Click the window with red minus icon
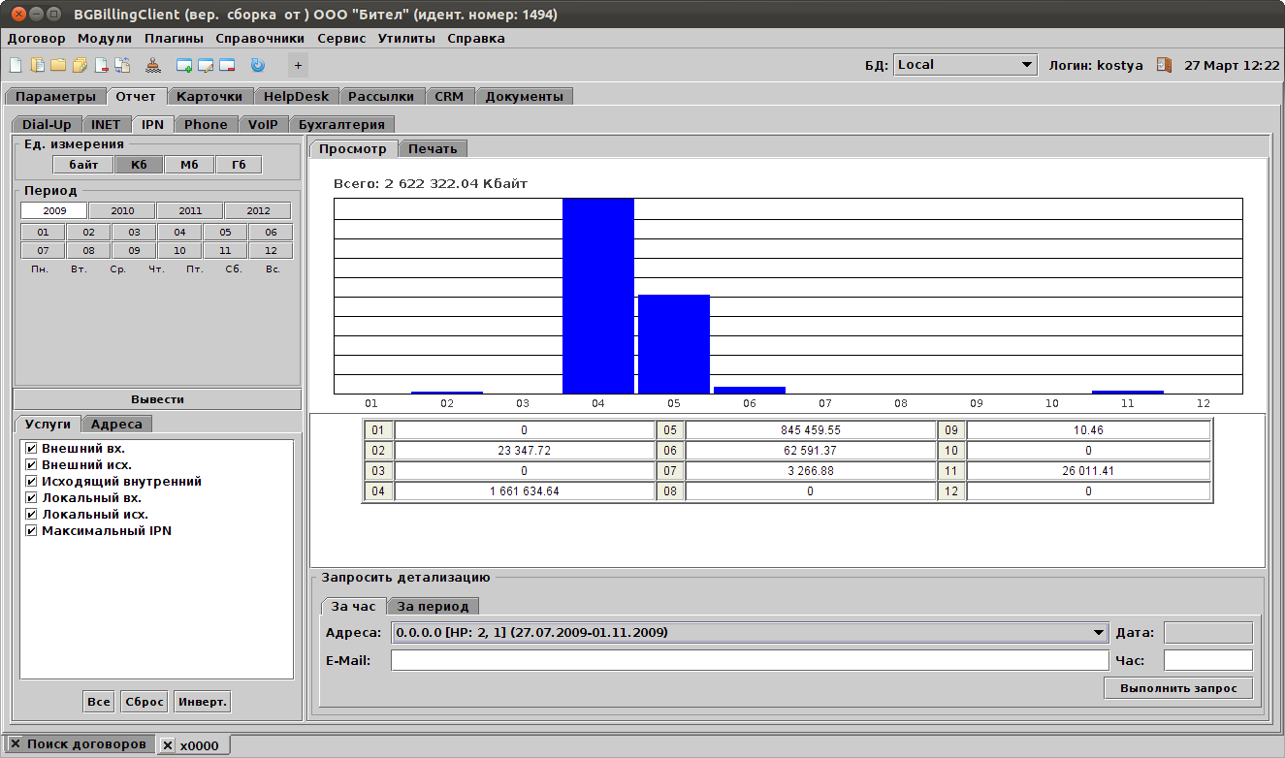 point(227,66)
